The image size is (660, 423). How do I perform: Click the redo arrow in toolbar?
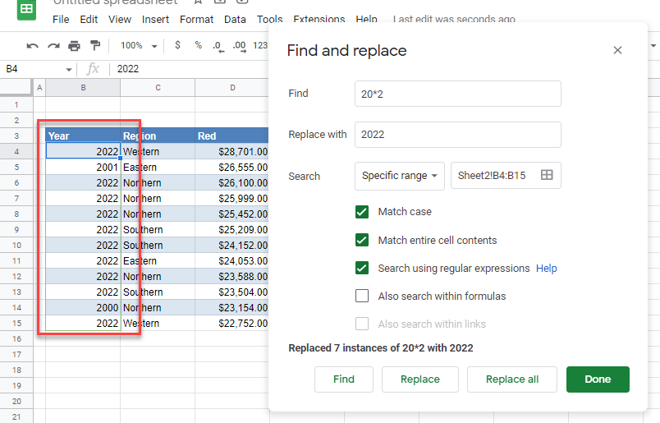click(53, 46)
